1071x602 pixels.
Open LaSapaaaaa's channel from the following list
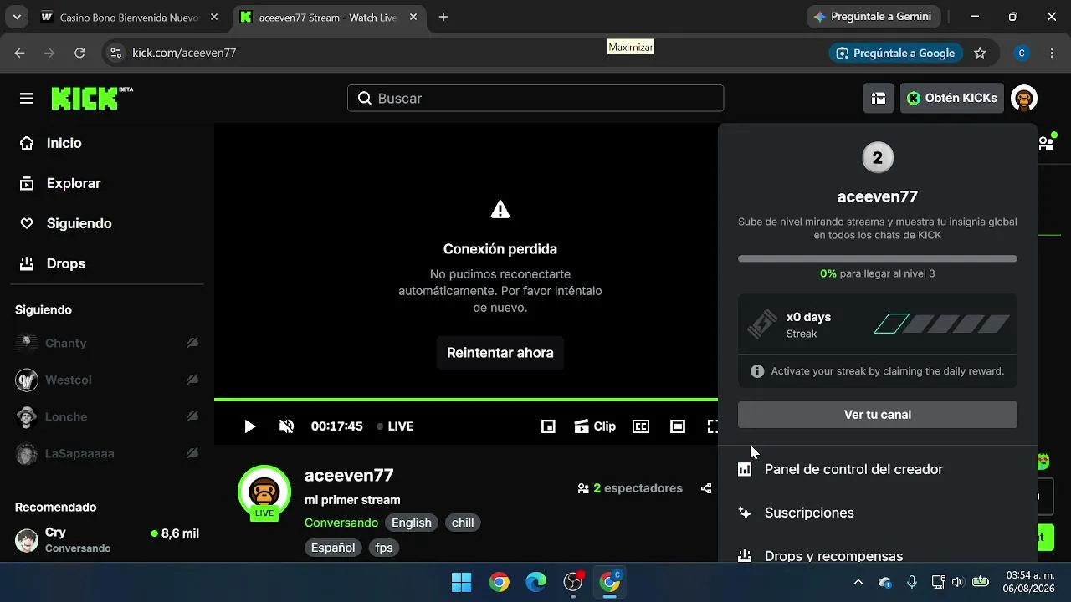click(107, 453)
